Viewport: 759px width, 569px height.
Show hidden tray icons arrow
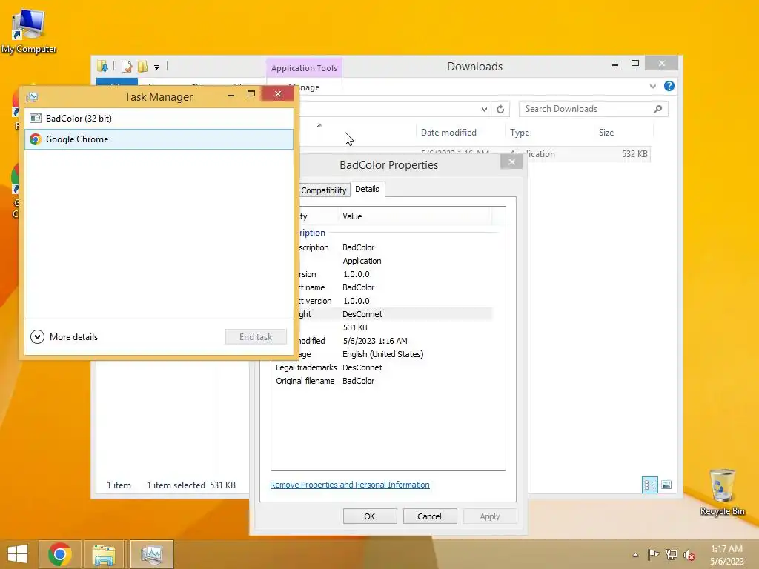tap(635, 555)
